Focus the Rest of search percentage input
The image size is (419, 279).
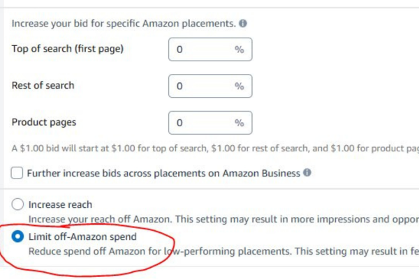click(199, 86)
